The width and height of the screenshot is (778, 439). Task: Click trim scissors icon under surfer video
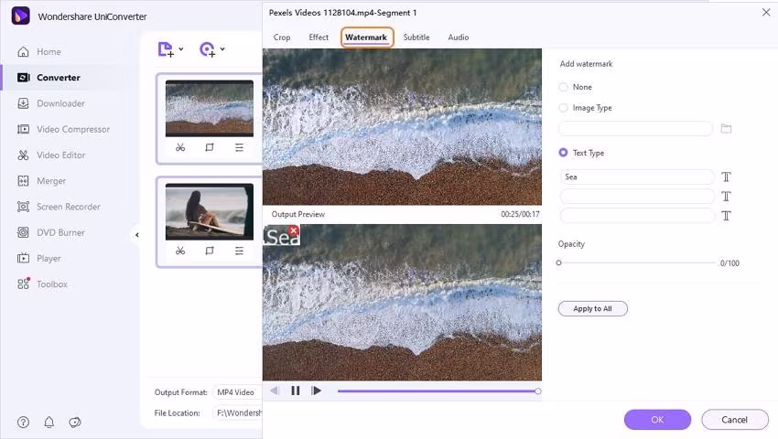180,251
